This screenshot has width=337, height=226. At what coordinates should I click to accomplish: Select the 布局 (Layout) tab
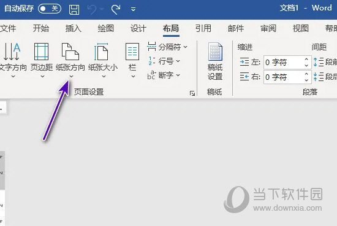(x=171, y=28)
